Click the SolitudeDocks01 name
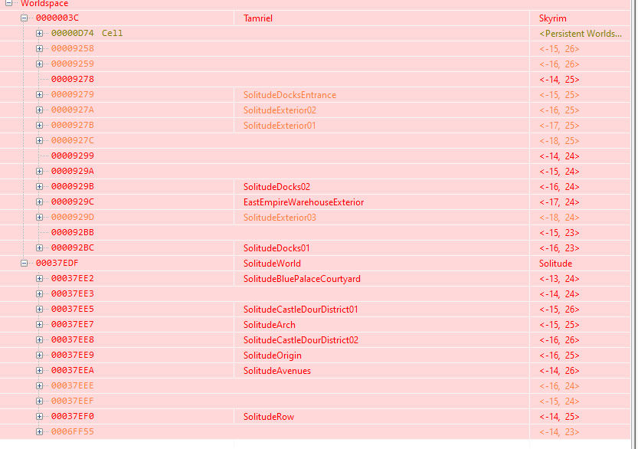This screenshot has width=638, height=449. [276, 248]
